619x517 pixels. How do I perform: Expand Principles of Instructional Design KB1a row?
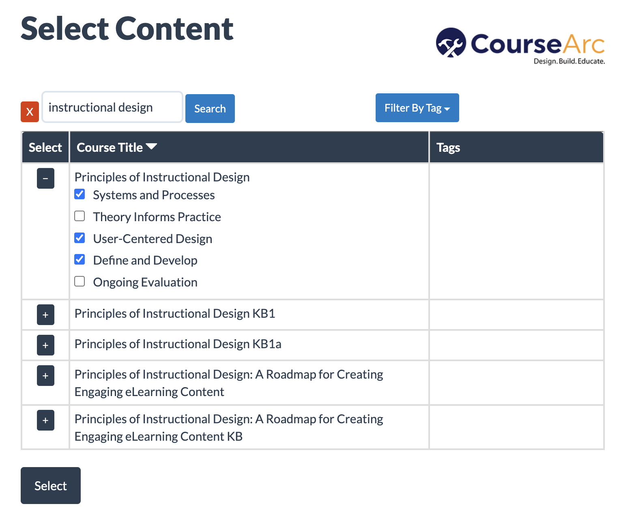[x=45, y=345]
